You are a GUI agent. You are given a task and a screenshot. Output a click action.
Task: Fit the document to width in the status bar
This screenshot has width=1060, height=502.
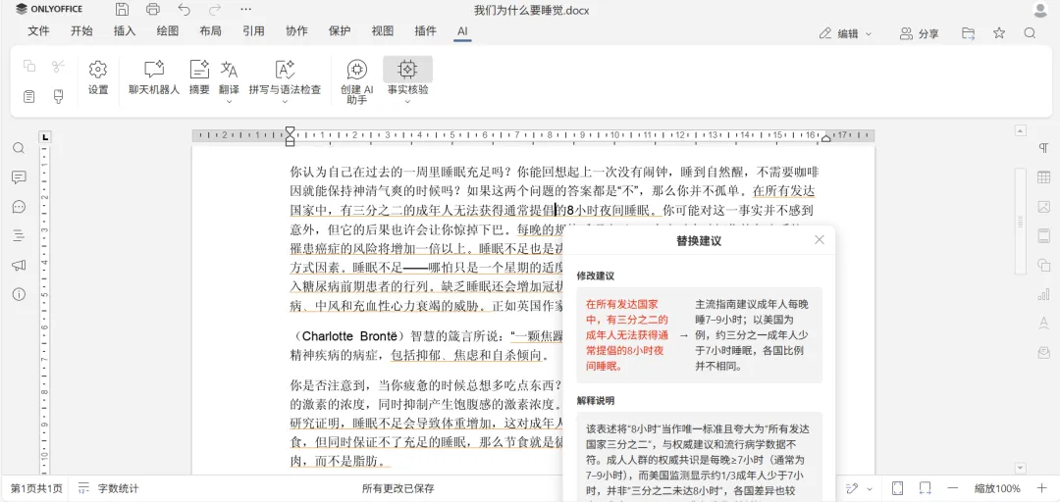(x=926, y=488)
